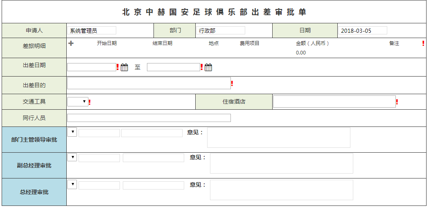Click the 出差目的 label cell
429x210 pixels.
(x=34, y=85)
